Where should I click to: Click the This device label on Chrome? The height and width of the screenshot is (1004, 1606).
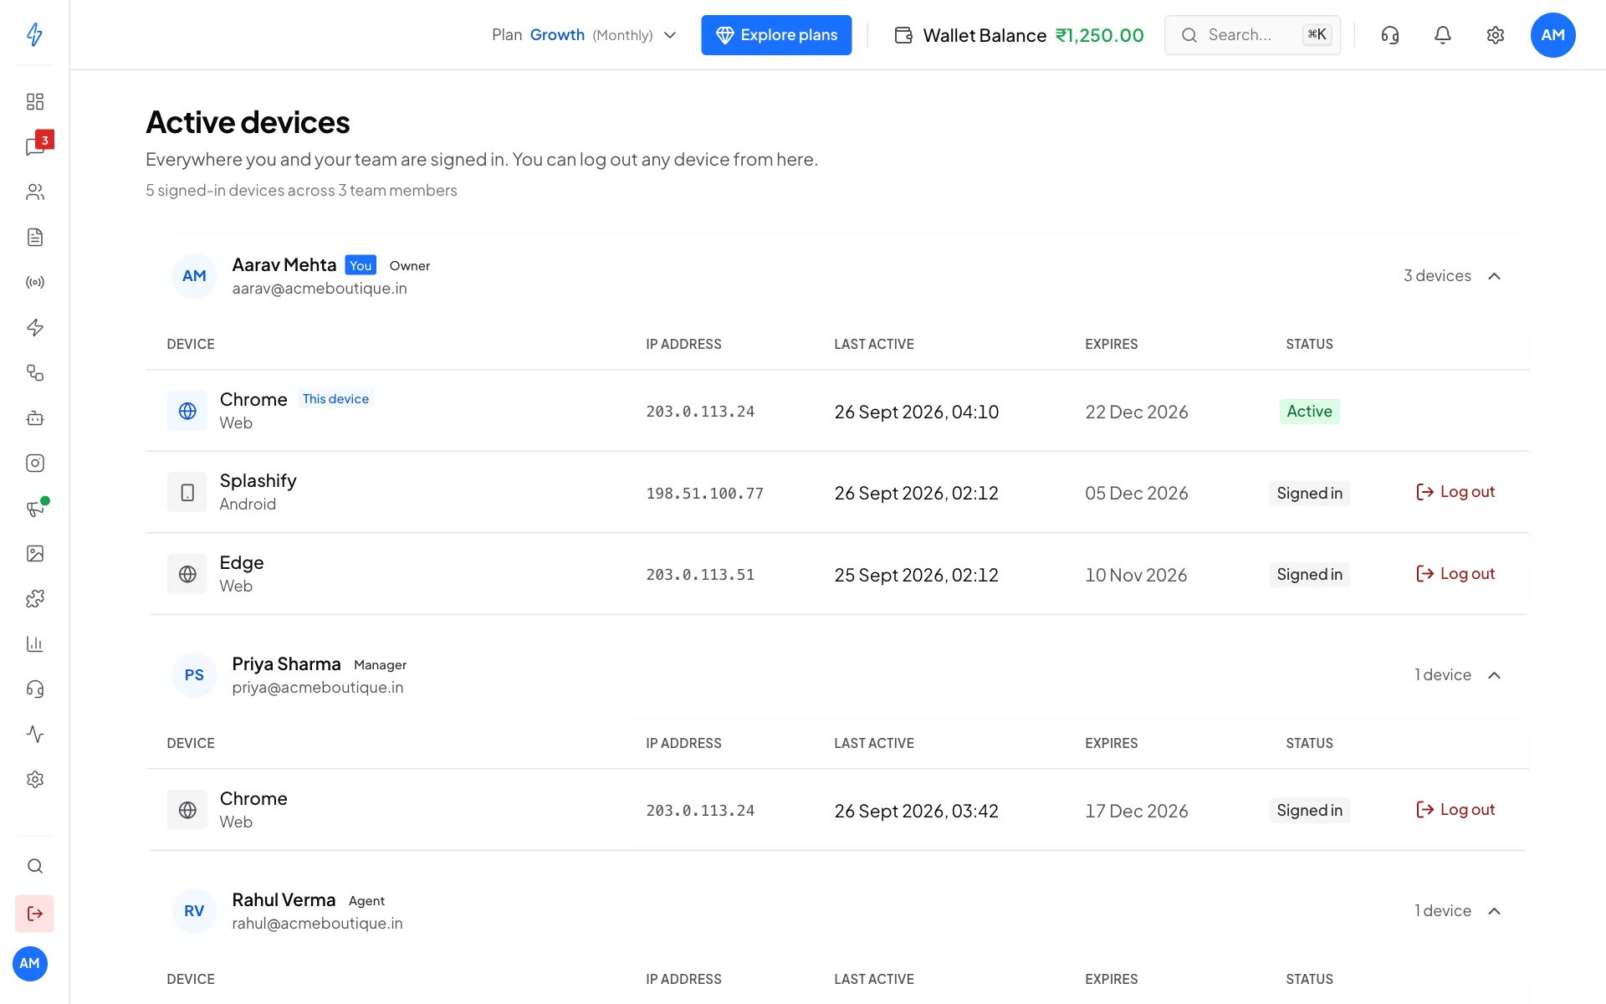pyautogui.click(x=335, y=399)
